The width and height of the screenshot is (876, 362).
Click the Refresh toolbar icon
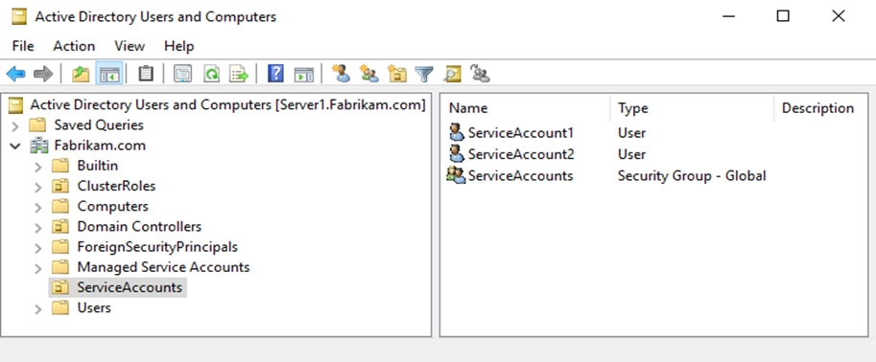point(211,74)
